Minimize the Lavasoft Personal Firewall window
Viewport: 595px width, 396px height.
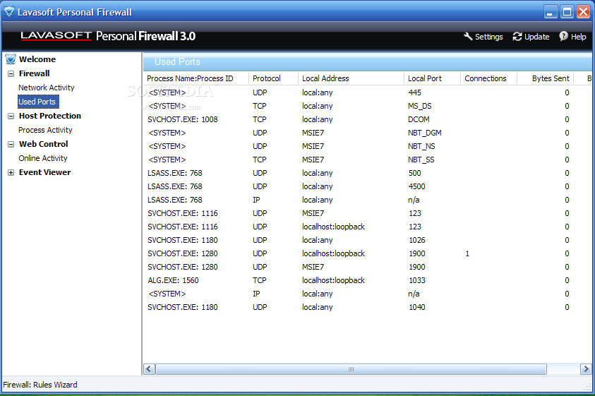551,12
